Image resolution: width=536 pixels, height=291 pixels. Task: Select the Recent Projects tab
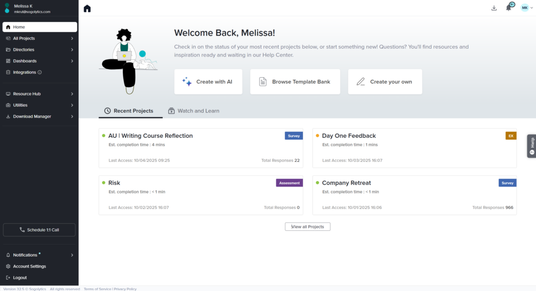(x=129, y=111)
